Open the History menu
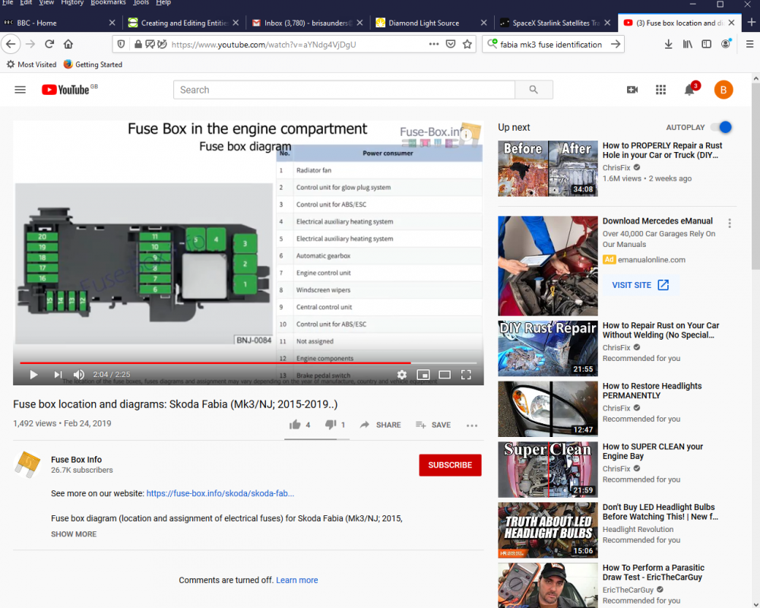This screenshot has height=608, width=760. (x=71, y=2)
